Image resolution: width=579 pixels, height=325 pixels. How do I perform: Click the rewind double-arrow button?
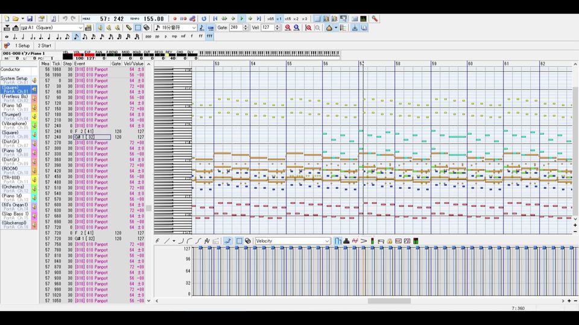(224, 19)
